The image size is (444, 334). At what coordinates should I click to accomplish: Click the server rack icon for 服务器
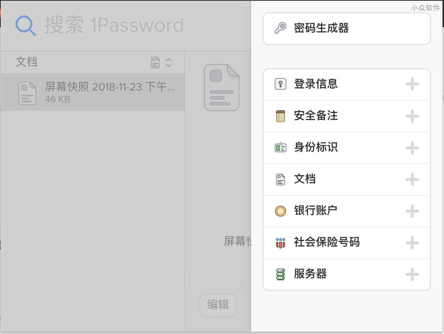pyautogui.click(x=281, y=274)
